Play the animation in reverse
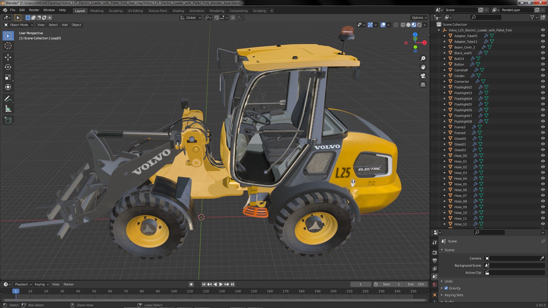This screenshot has height=308, width=548. click(x=215, y=284)
